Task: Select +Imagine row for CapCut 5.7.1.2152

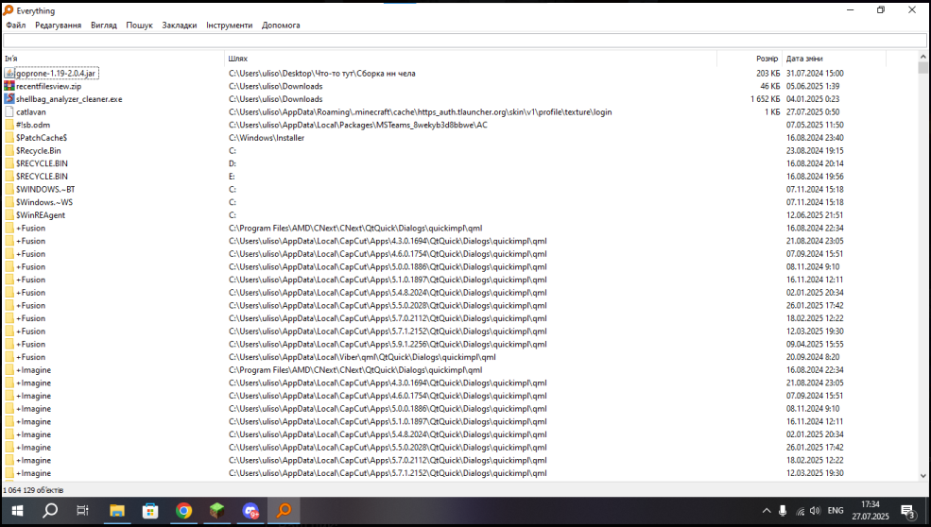Action: [460, 473]
